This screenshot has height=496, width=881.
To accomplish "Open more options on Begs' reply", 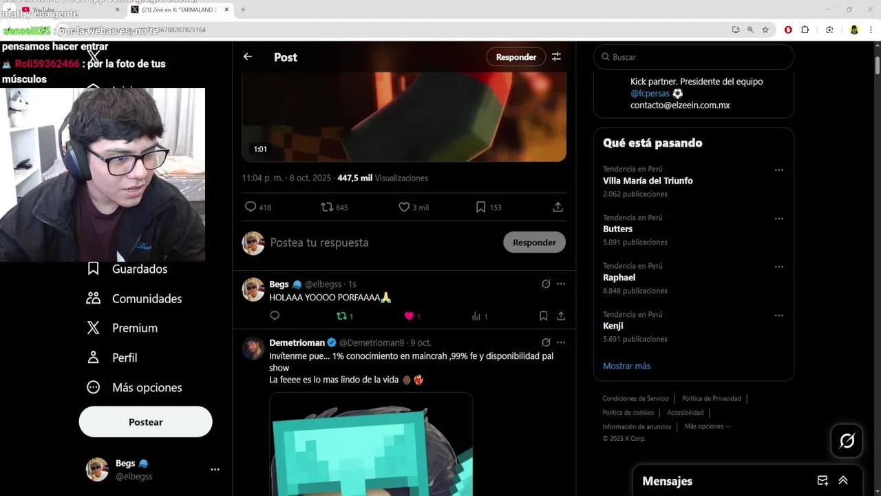I will (x=561, y=284).
